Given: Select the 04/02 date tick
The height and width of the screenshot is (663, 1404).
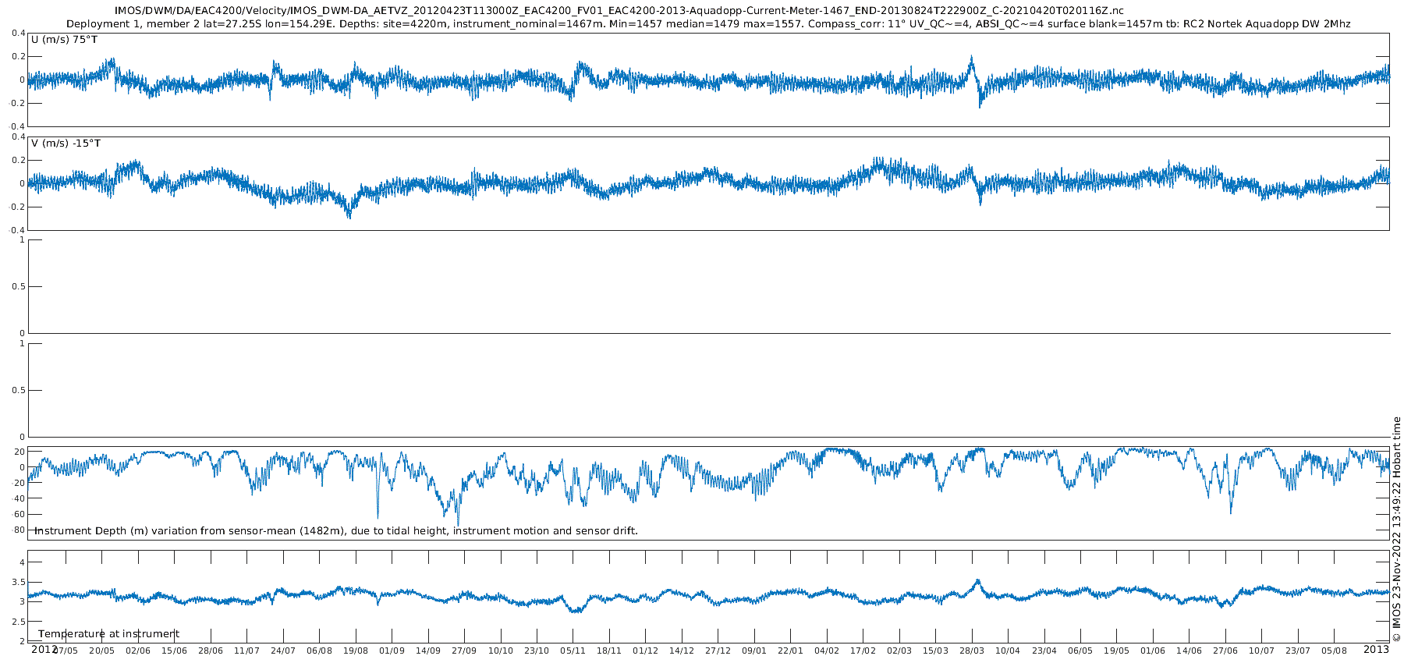Looking at the screenshot, I should tap(828, 651).
